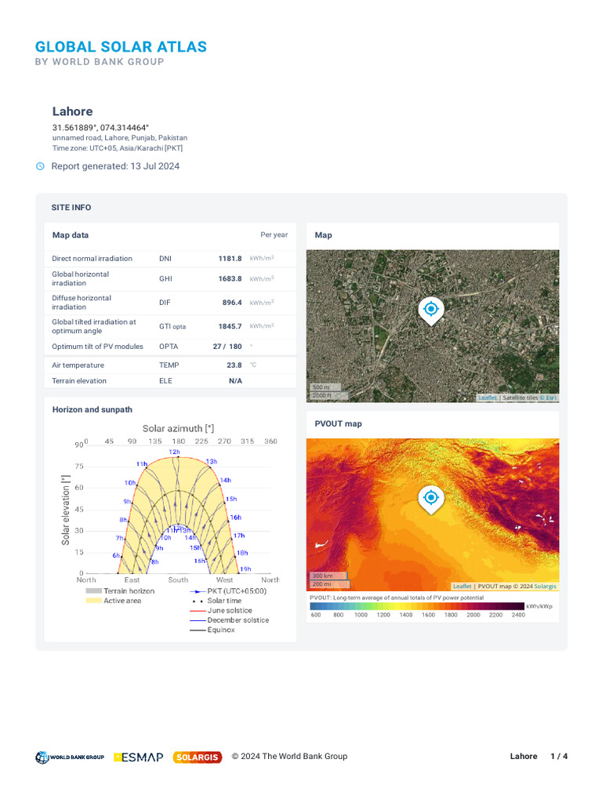Image resolution: width=602 pixels, height=803 pixels.
Task: Click '© 2024 The World Bank Group' copyright
Action: [x=290, y=757]
